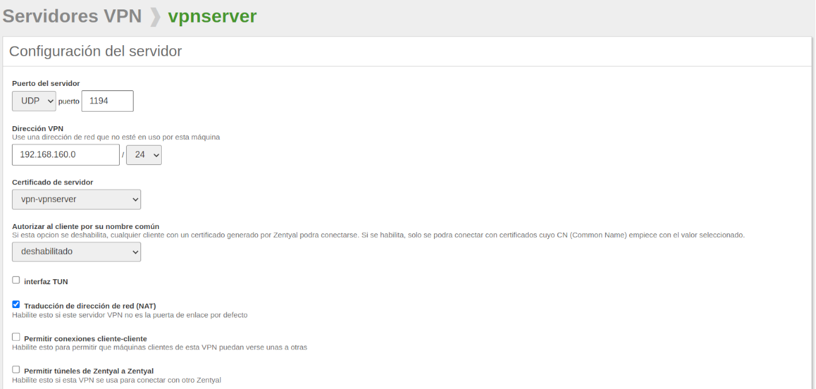
Task: Open the deshabilitado common name dropdown
Action: (77, 252)
